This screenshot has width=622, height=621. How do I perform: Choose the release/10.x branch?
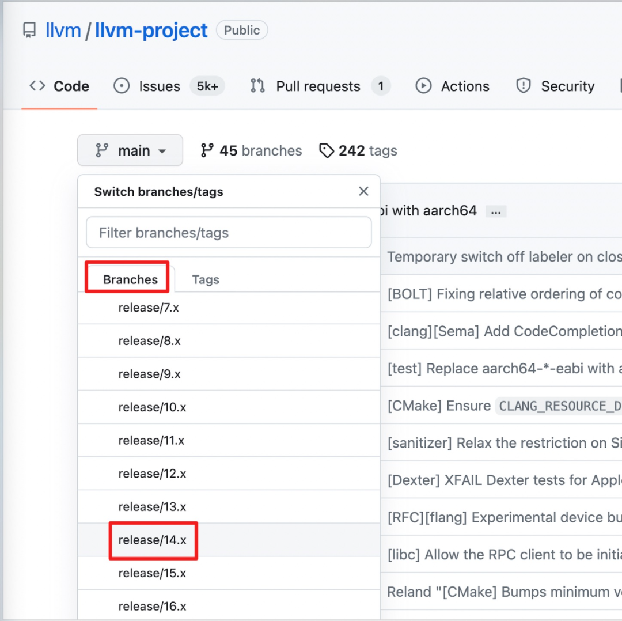click(x=153, y=407)
